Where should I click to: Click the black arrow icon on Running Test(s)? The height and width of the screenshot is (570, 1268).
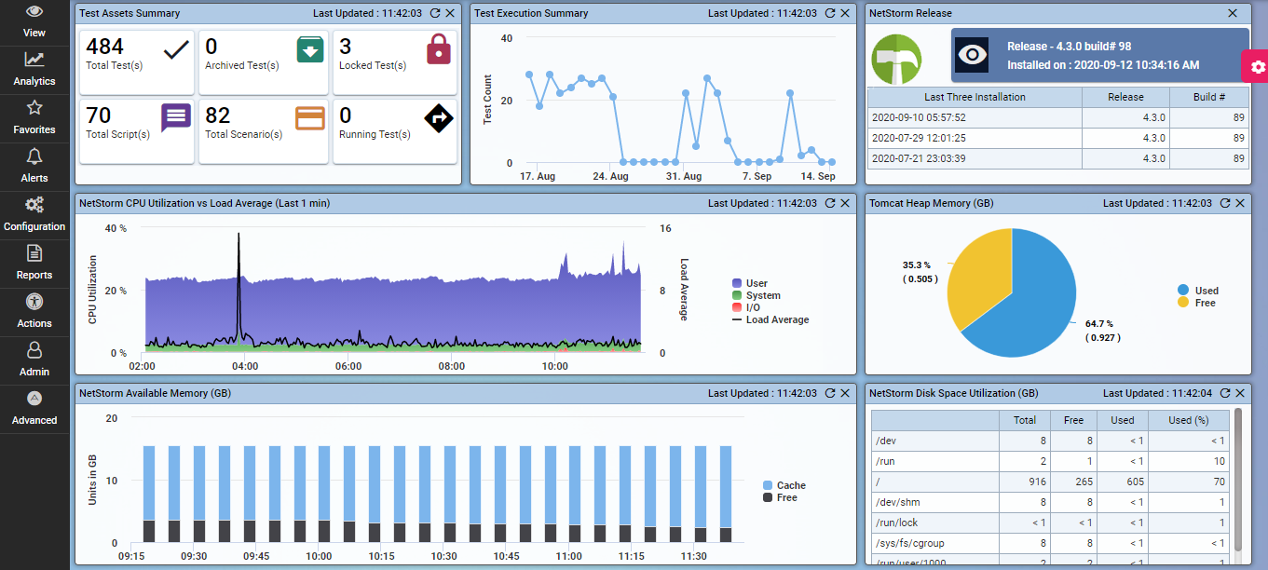click(438, 118)
